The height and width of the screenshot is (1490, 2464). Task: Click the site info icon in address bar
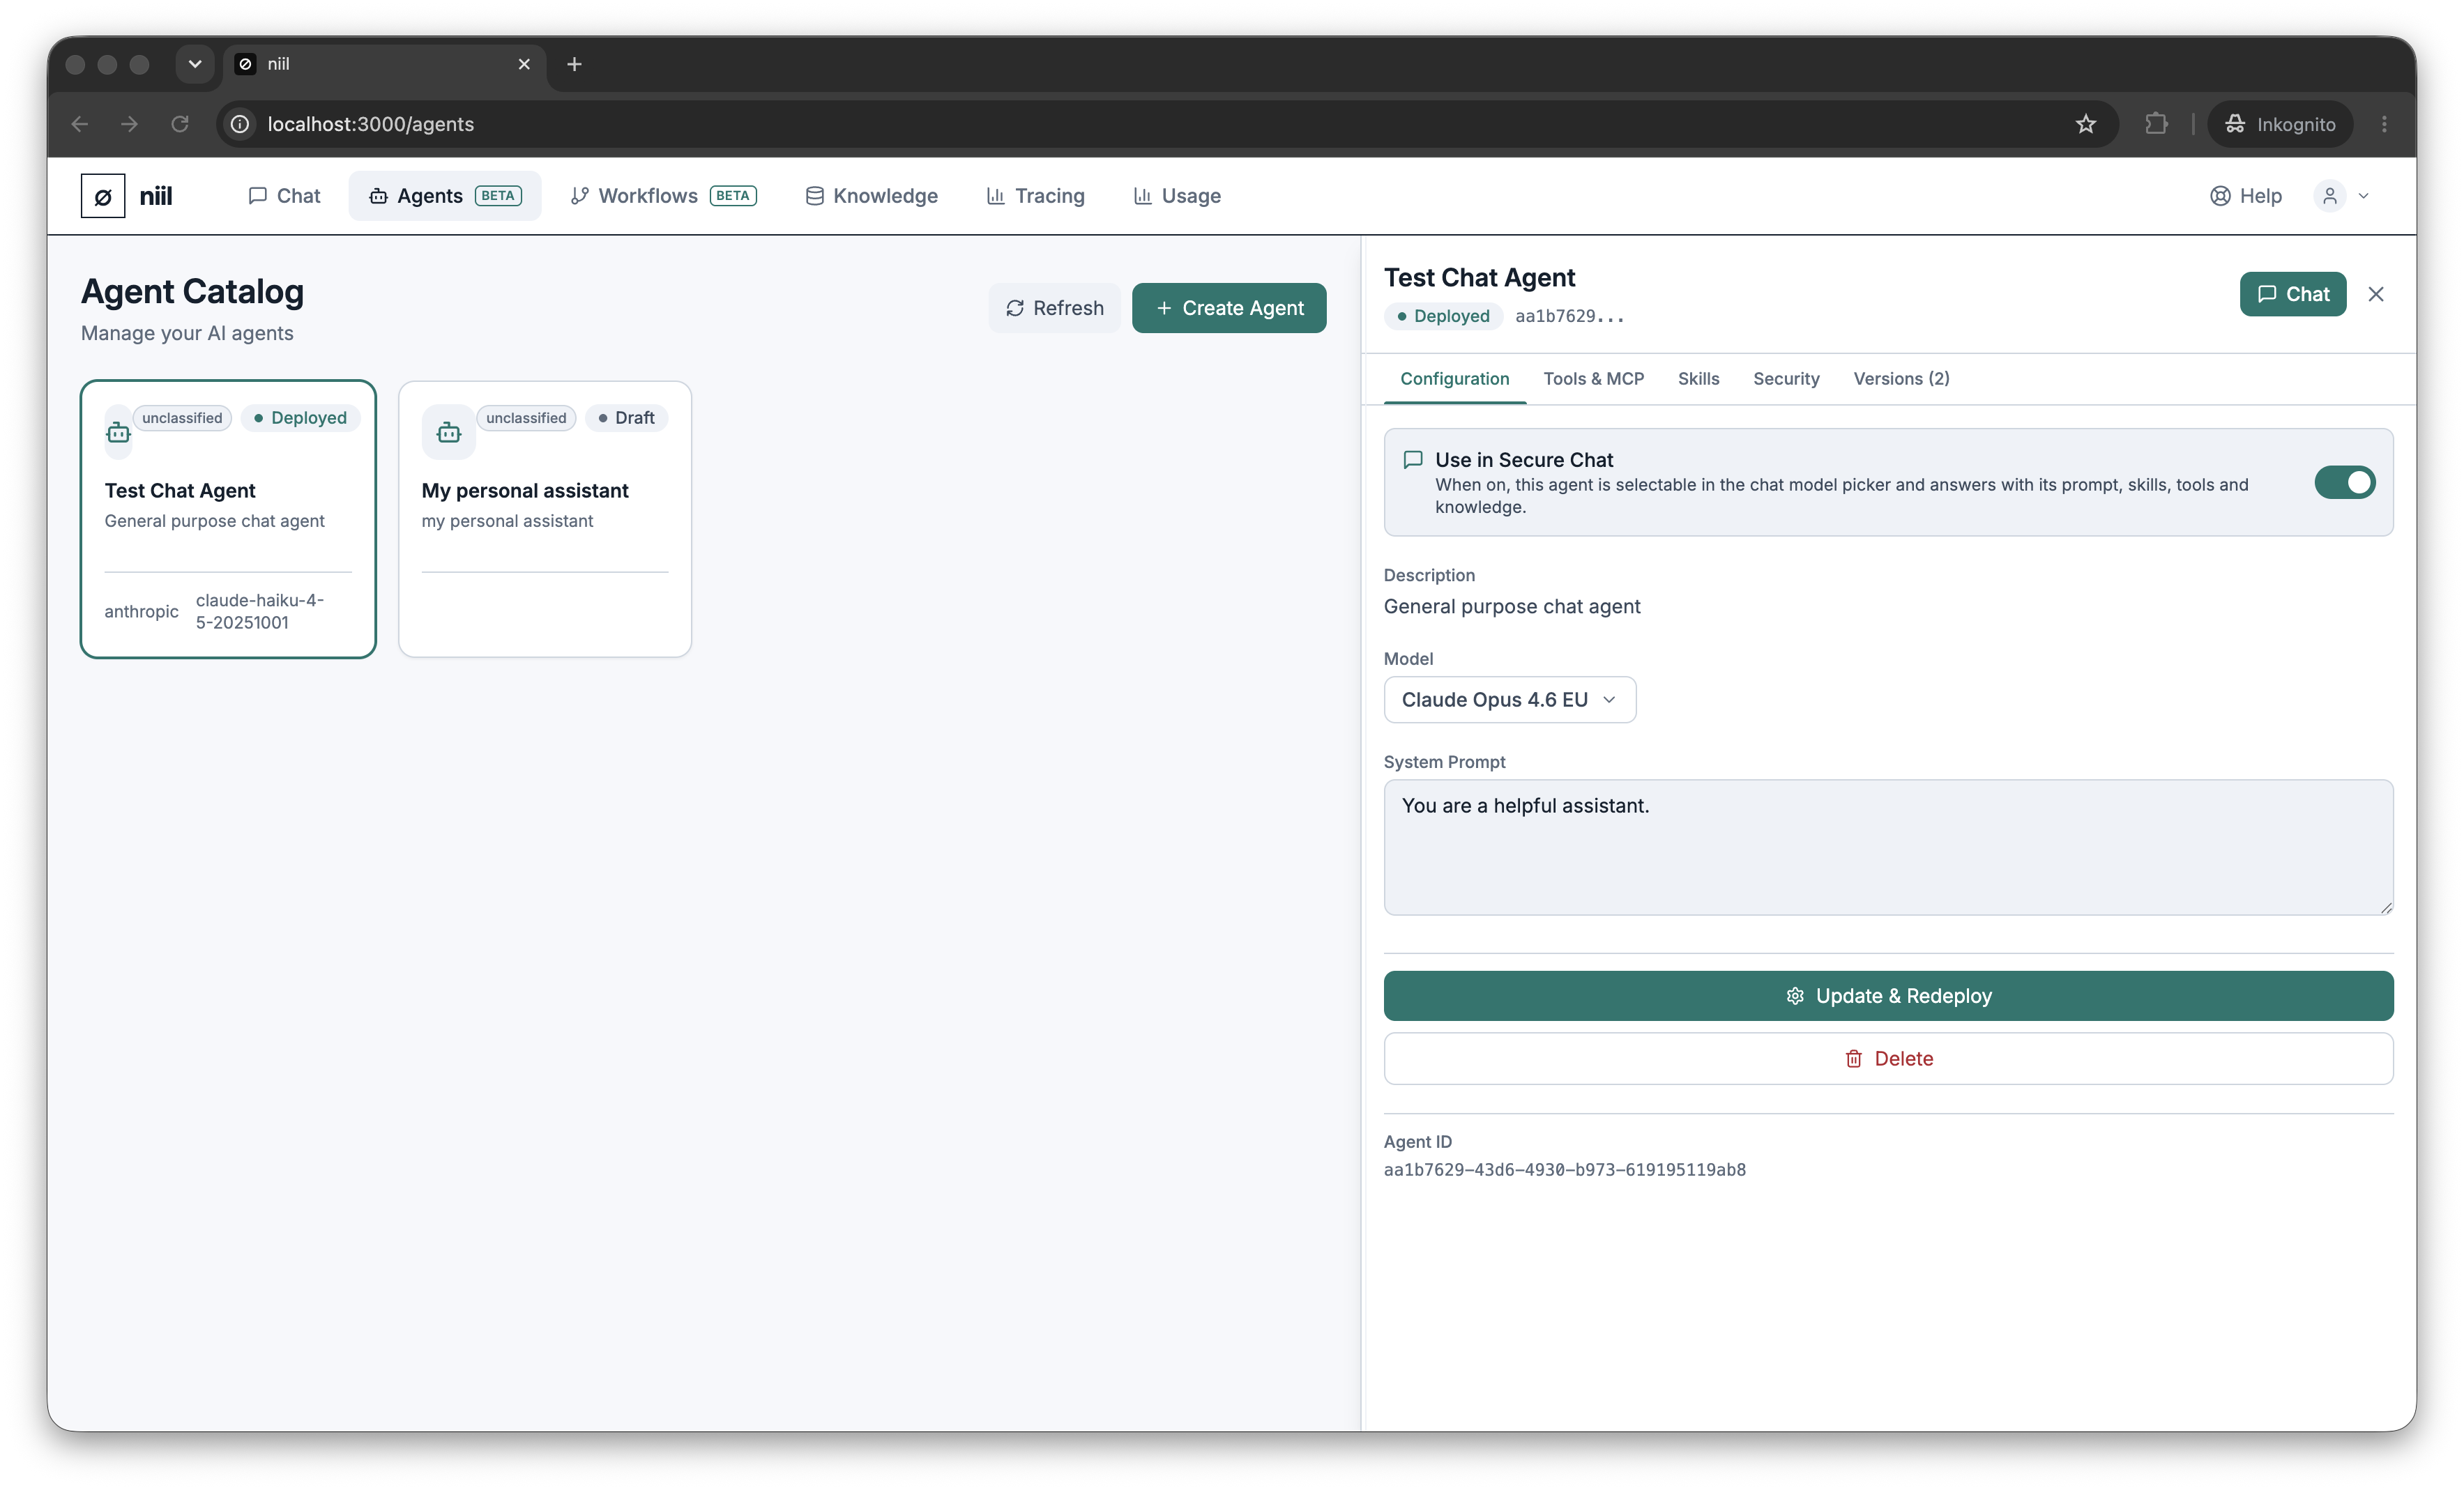(240, 124)
